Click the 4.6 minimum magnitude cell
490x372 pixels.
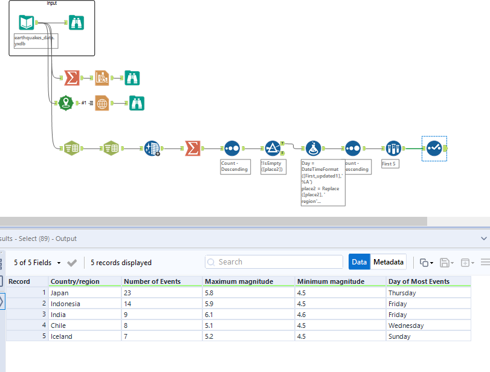[340, 315]
